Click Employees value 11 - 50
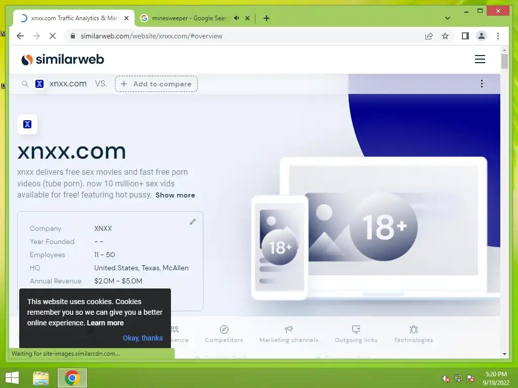This screenshot has height=388, width=518. pos(104,255)
